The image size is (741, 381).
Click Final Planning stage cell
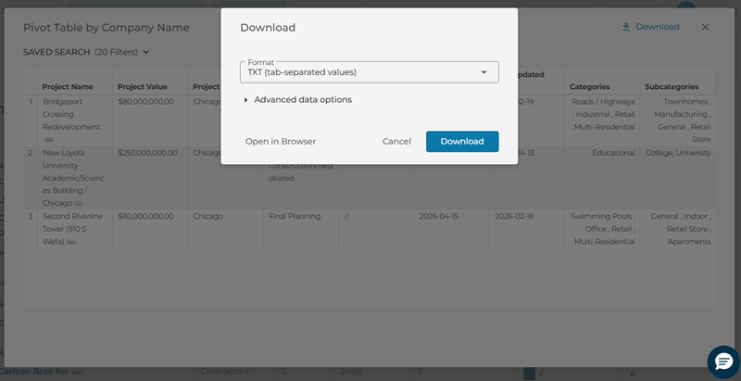coord(295,216)
